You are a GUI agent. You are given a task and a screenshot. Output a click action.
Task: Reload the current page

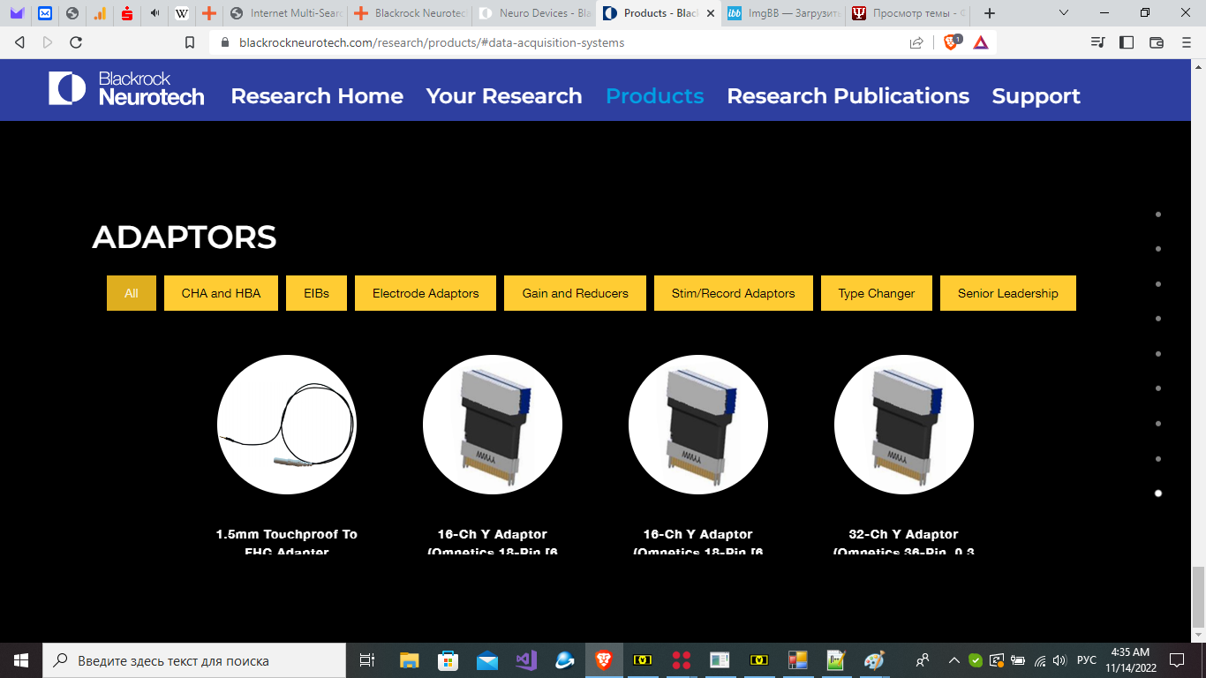pos(76,42)
